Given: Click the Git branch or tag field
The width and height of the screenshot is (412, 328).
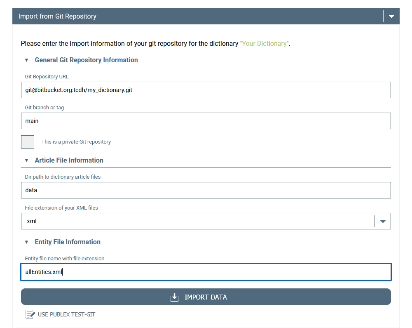Looking at the screenshot, I should coord(206,121).
